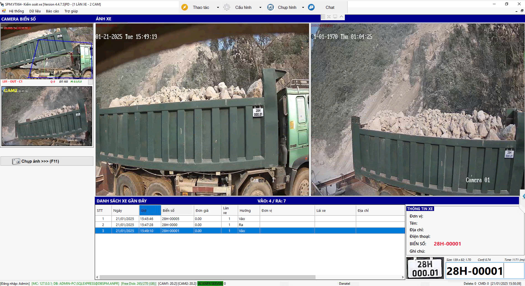Image resolution: width=525 pixels, height=286 pixels.
Task: Sort by the Địa chỉ column header
Action: (380, 210)
